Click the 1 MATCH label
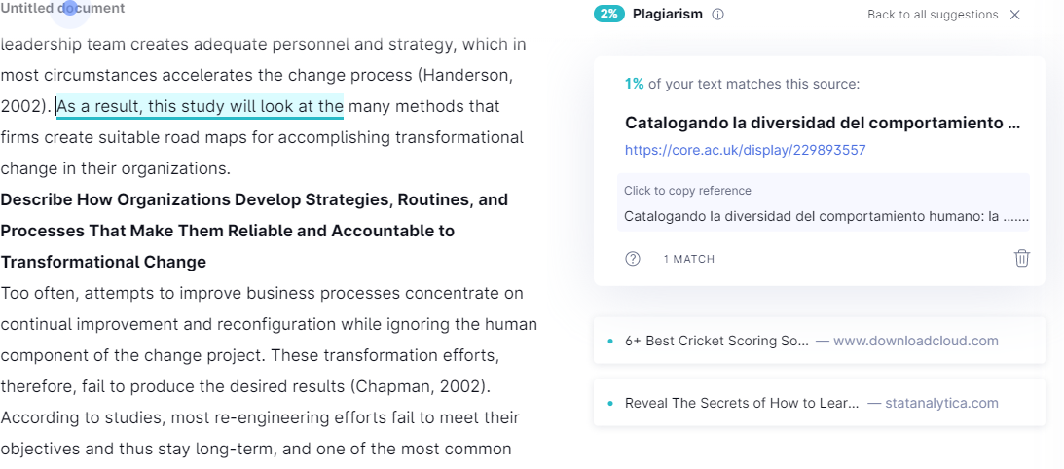 click(689, 259)
